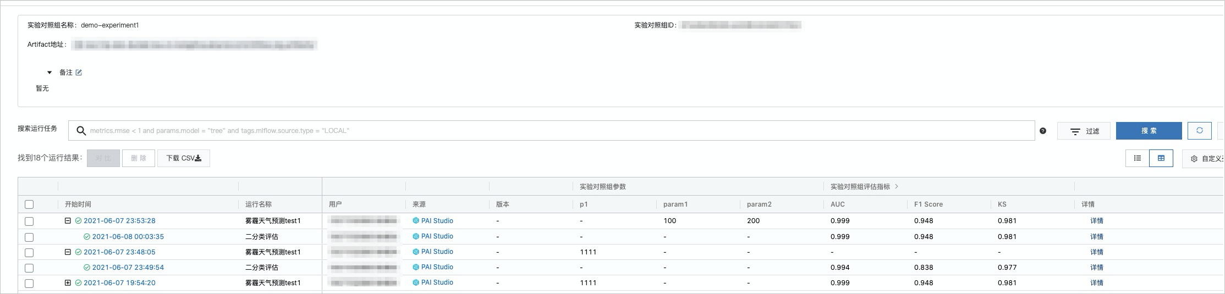Collapse the 2021-06-07 23:53:28 run group
The height and width of the screenshot is (294, 1225).
[68, 221]
